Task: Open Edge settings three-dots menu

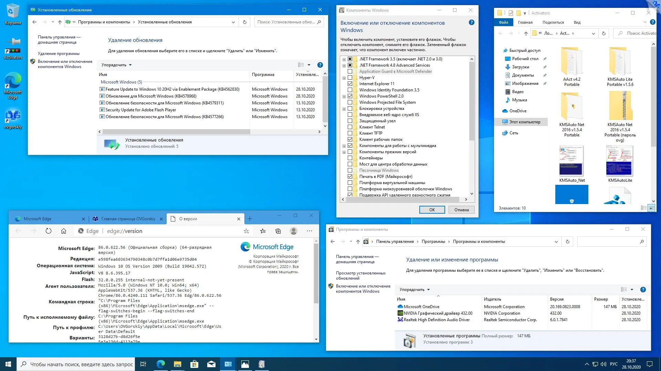Action: click(309, 231)
